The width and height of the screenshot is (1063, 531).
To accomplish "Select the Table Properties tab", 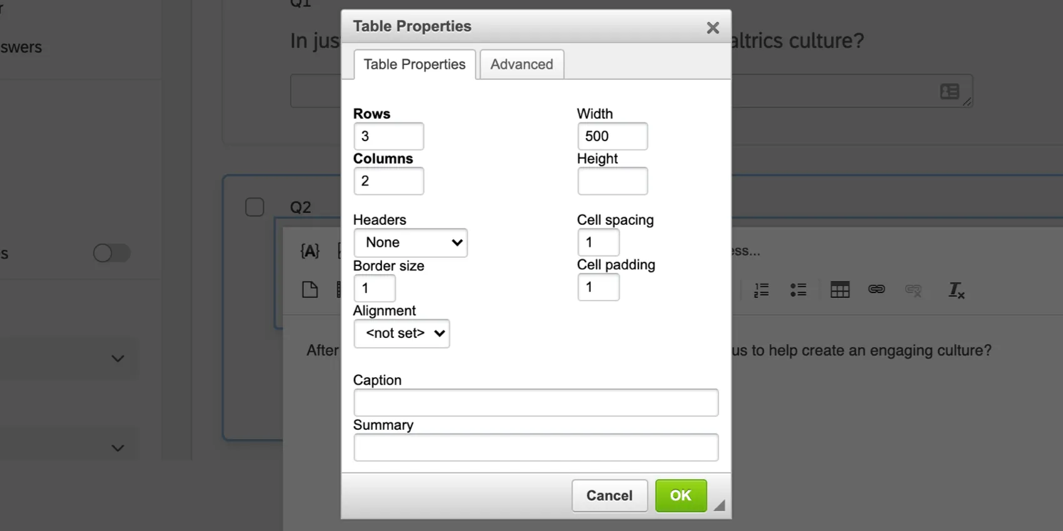I will [414, 64].
